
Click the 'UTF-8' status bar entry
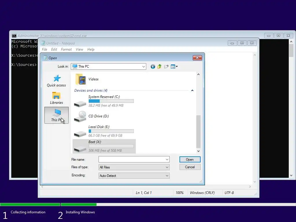229,193
